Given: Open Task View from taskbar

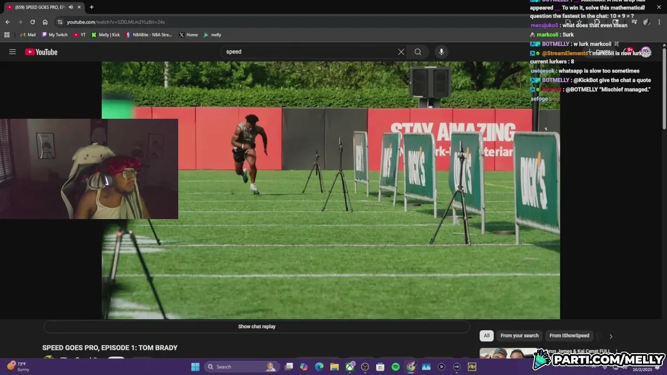Looking at the screenshot, I should (289, 367).
